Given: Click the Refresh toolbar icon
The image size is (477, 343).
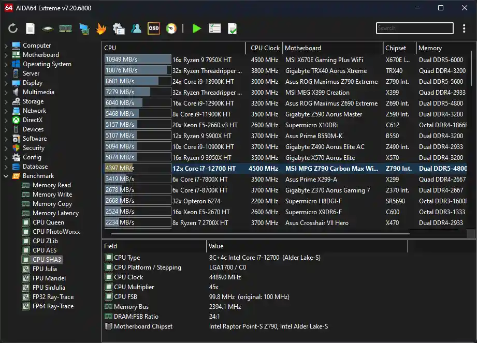Looking at the screenshot, I should click(13, 29).
